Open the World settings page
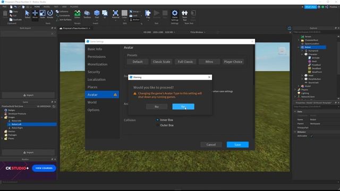This screenshot has height=191, width=340. (x=92, y=102)
